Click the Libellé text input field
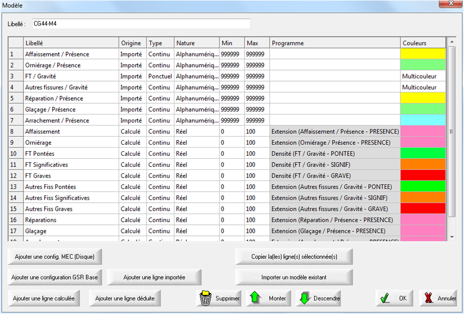Image resolution: width=464 pixels, height=314 pixels. point(140,24)
